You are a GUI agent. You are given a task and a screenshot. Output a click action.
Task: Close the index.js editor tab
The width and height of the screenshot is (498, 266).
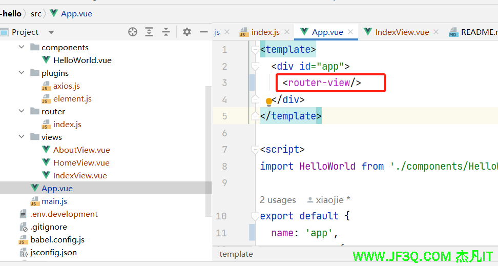click(x=287, y=32)
